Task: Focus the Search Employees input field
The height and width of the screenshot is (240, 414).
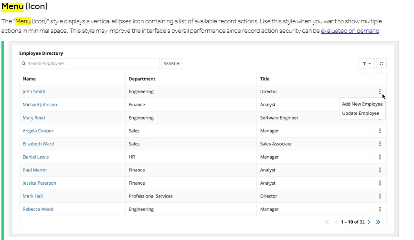Action: [89, 64]
